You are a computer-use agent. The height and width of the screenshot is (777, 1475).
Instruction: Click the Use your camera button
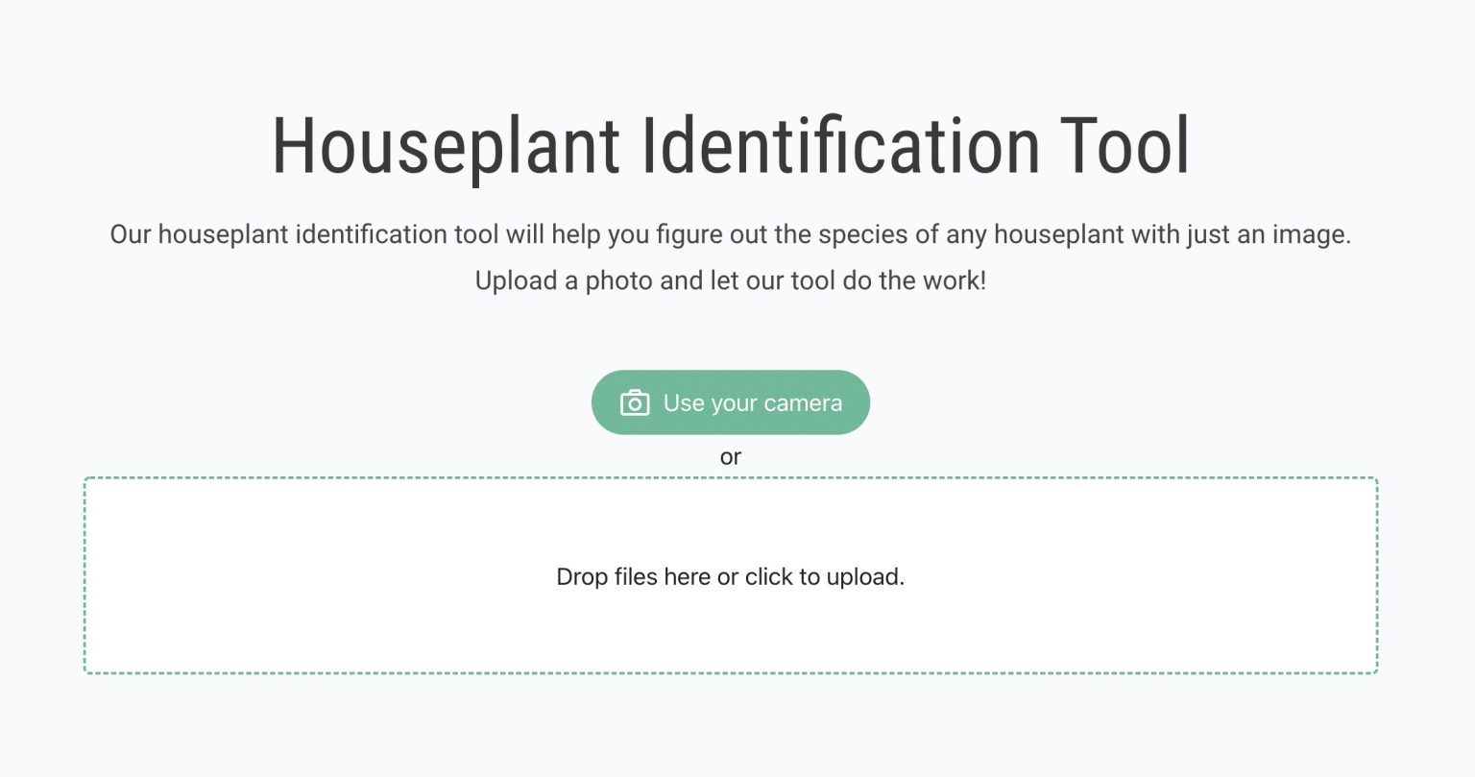(x=730, y=402)
